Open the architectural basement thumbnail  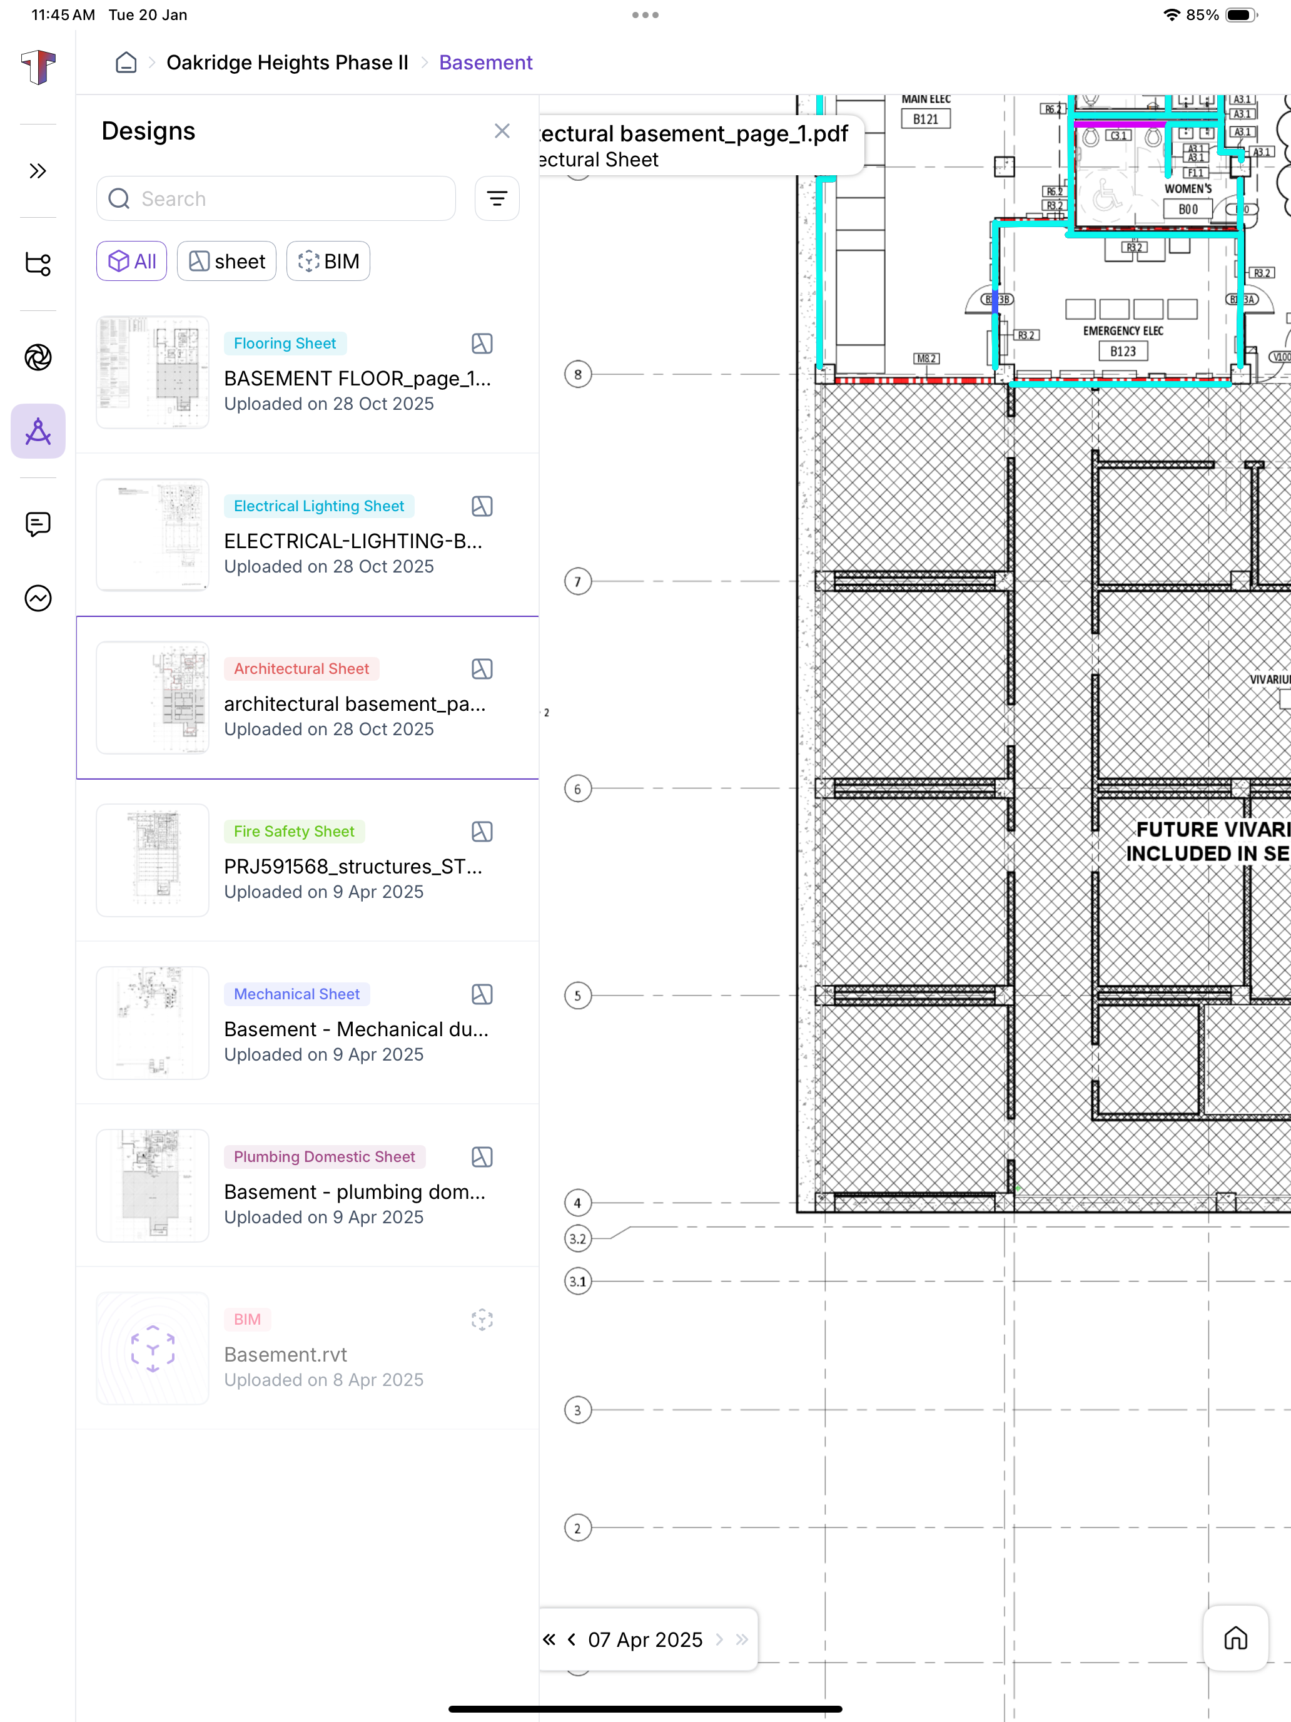pos(153,698)
